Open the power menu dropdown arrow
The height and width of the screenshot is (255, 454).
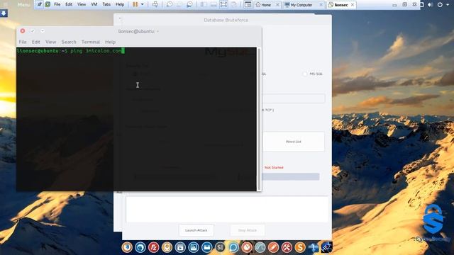[x=448, y=5]
